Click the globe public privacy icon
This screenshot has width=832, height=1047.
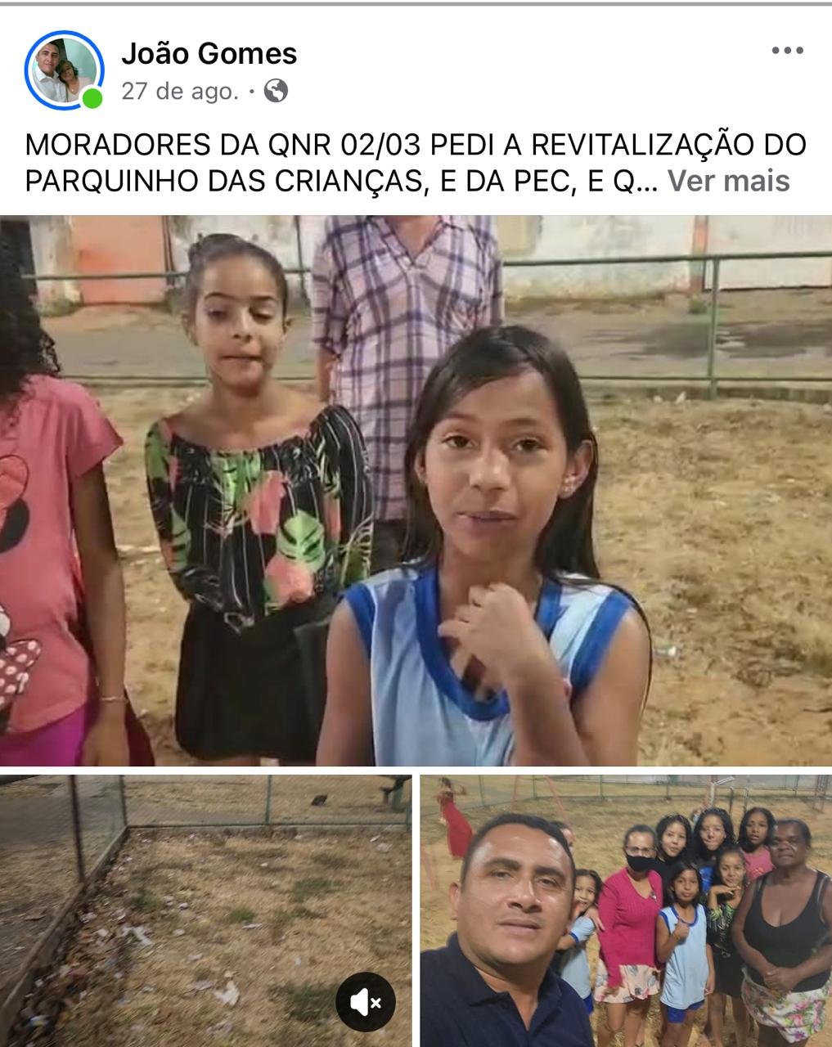pyautogui.click(x=277, y=91)
